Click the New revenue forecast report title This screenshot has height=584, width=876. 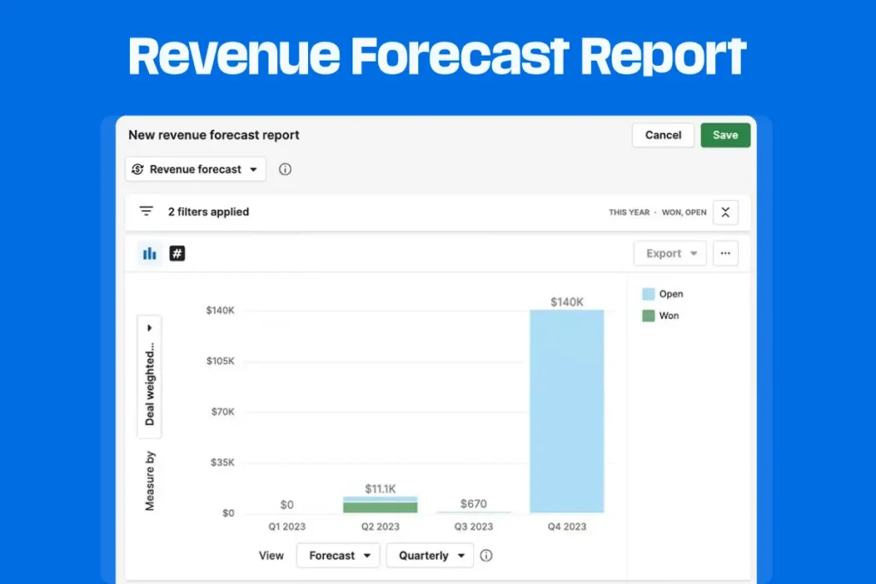[214, 135]
